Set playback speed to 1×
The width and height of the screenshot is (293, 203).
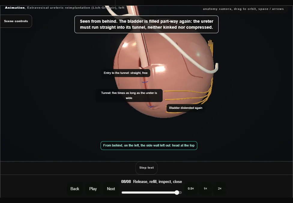pos(205,188)
